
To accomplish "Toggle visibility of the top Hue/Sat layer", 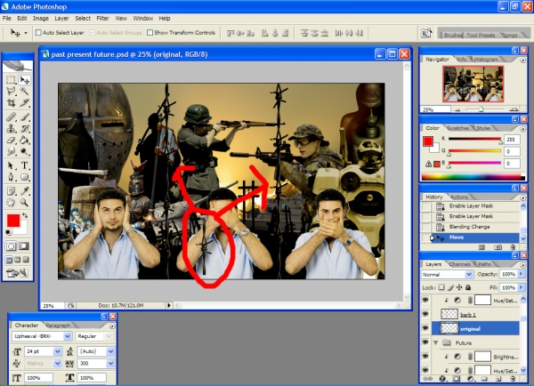I will tap(425, 300).
